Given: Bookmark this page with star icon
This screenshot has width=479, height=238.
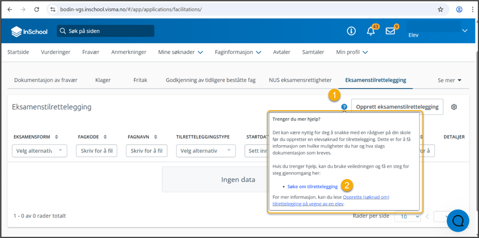Looking at the screenshot, I should (x=440, y=9).
